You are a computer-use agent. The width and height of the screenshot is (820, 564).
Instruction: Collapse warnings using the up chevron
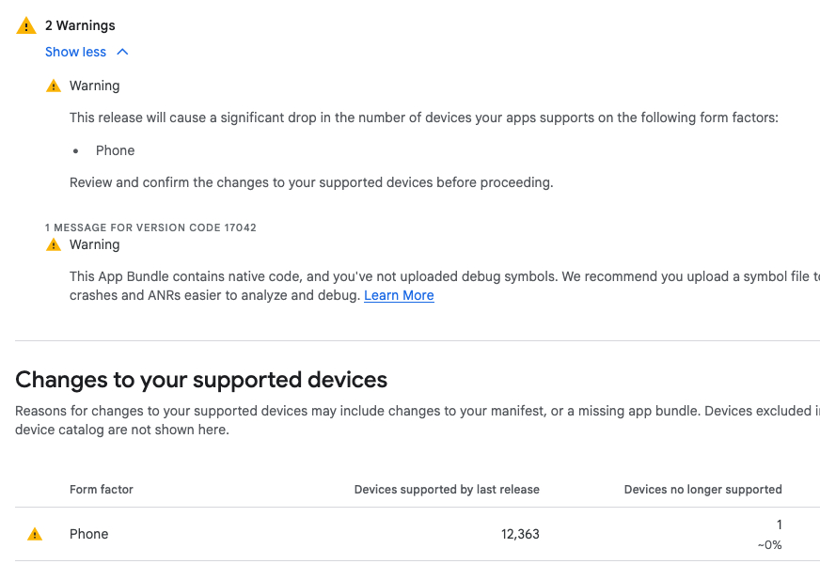(122, 52)
